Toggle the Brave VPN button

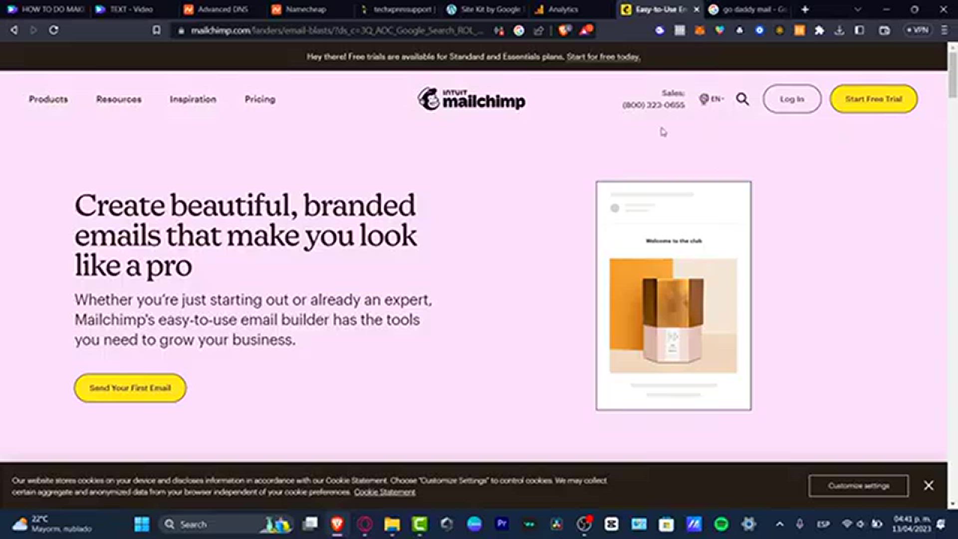(918, 30)
